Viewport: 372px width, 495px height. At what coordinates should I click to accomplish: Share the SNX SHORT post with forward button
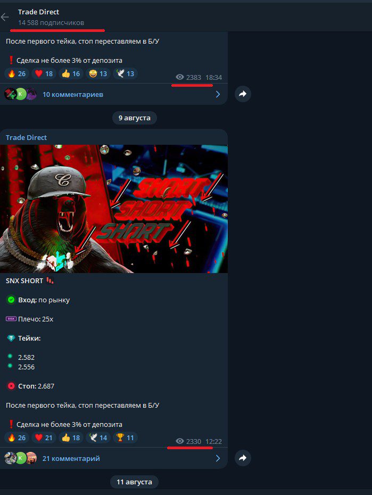243,458
